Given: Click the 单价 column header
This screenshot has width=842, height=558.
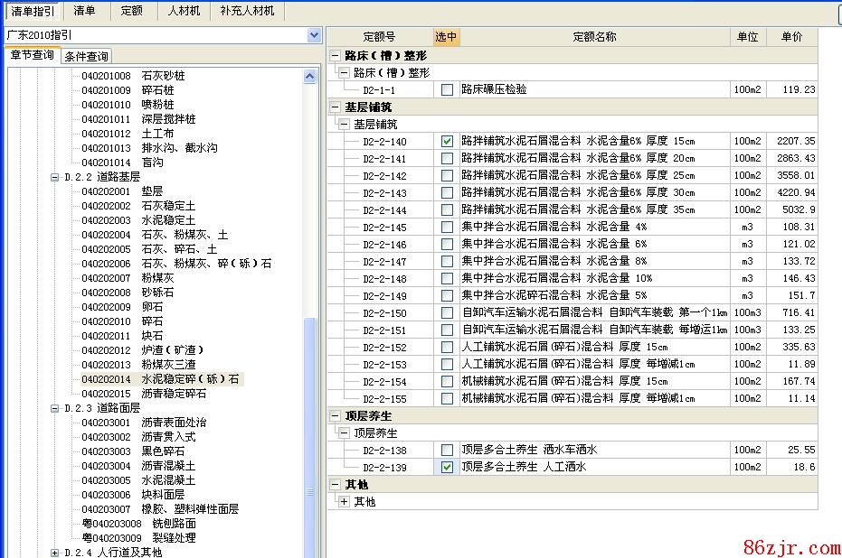Looking at the screenshot, I should (x=790, y=37).
